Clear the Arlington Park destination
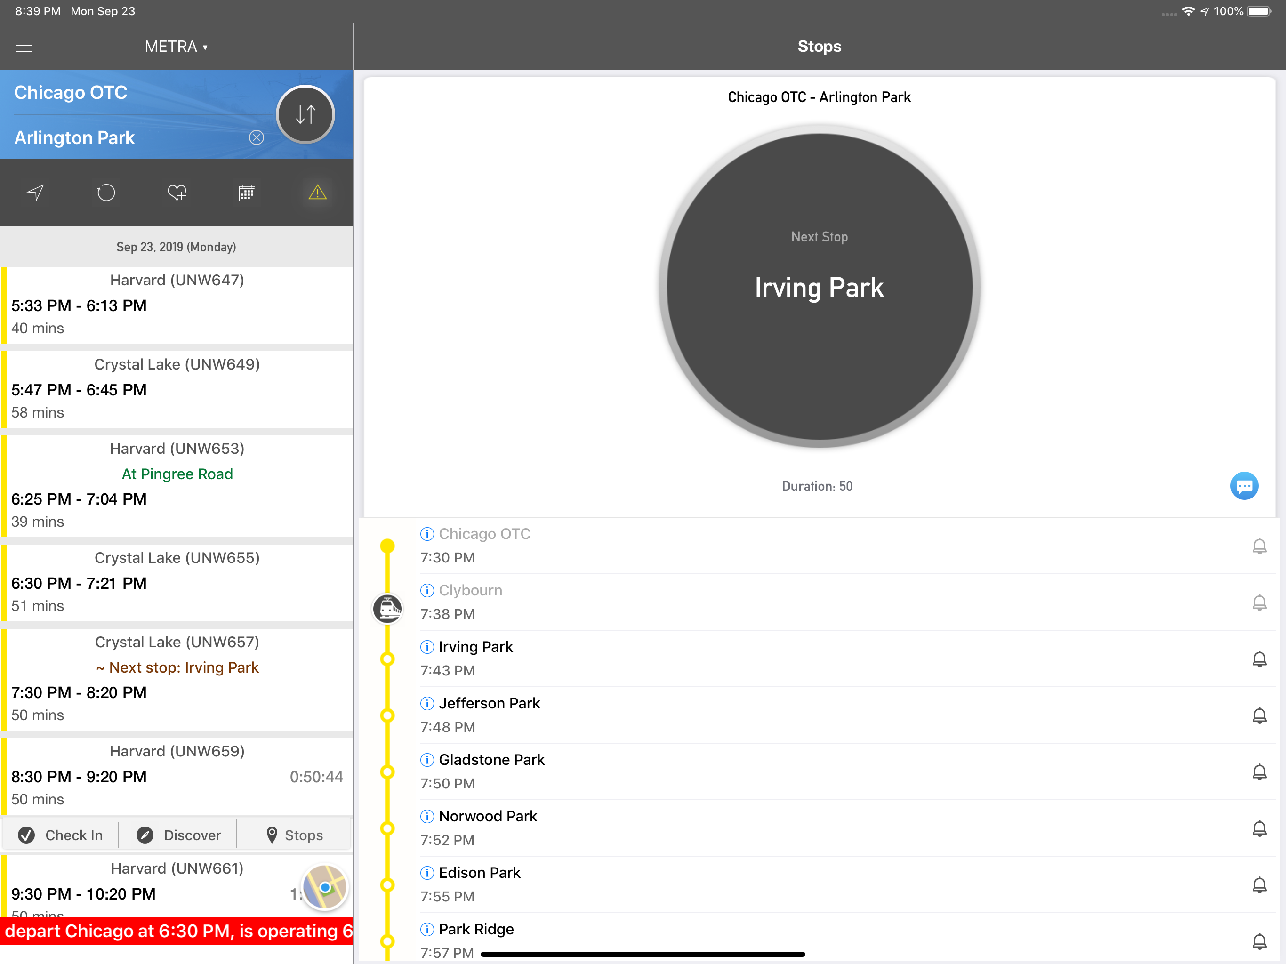Image resolution: width=1286 pixels, height=964 pixels. coord(257,137)
